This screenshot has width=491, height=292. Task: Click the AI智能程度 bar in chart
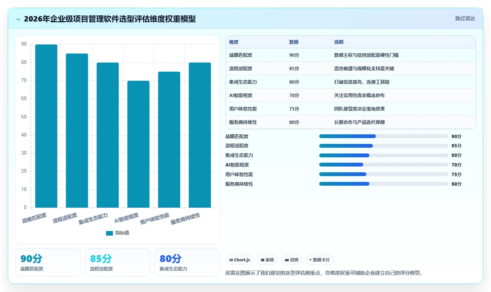click(x=138, y=144)
